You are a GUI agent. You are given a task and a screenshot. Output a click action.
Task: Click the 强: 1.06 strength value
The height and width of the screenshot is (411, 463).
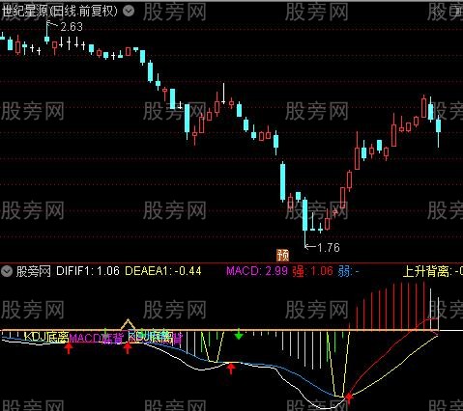tap(312, 271)
